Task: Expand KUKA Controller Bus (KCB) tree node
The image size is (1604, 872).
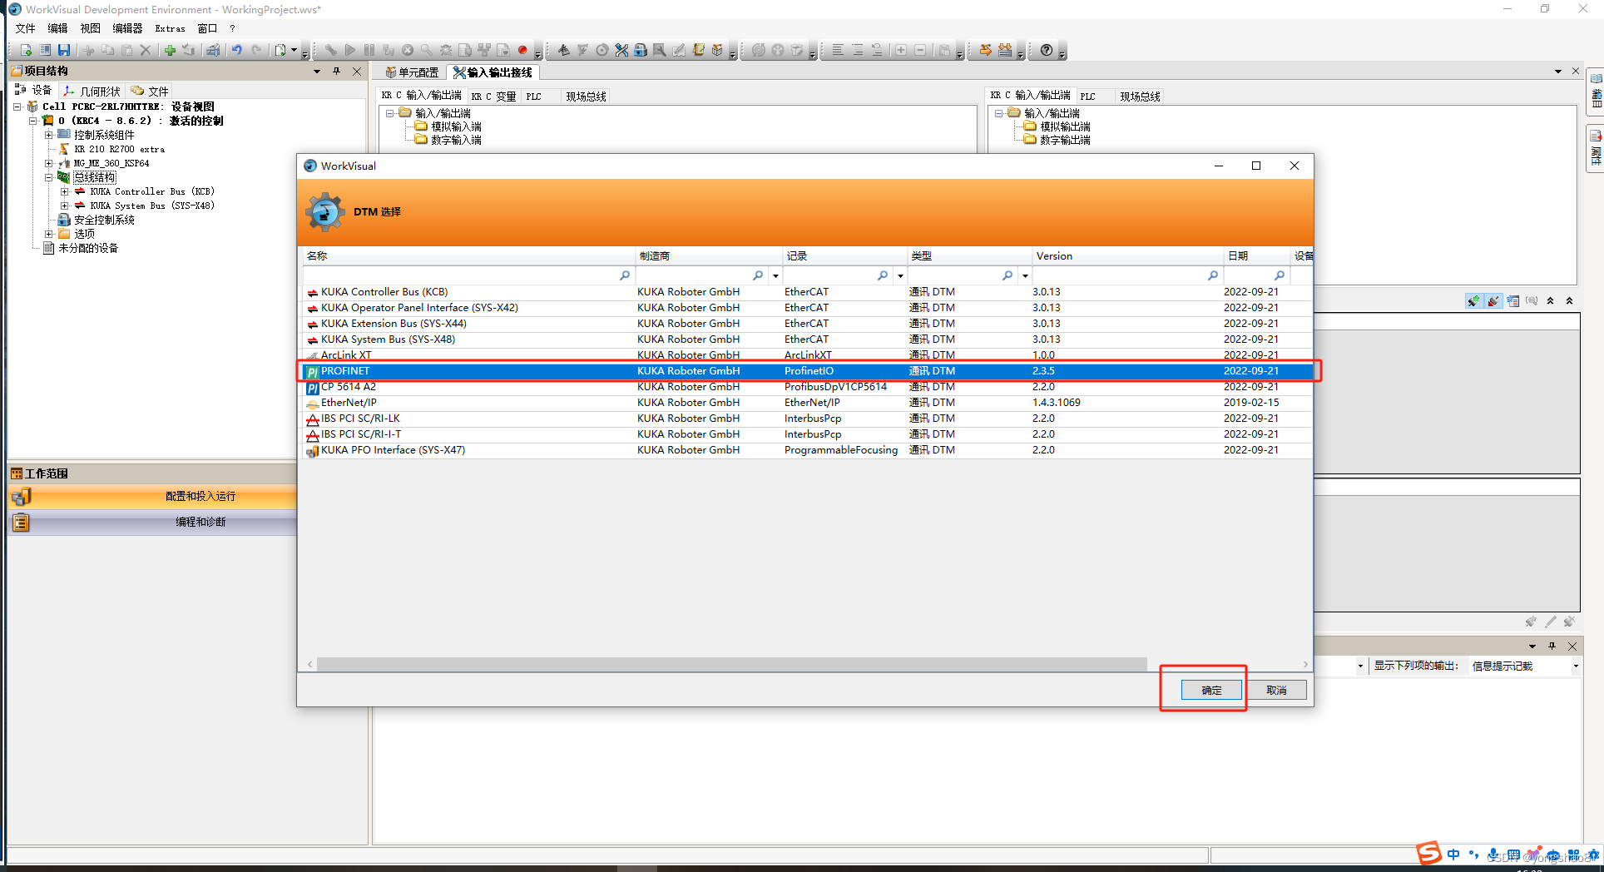Action: coord(64,191)
